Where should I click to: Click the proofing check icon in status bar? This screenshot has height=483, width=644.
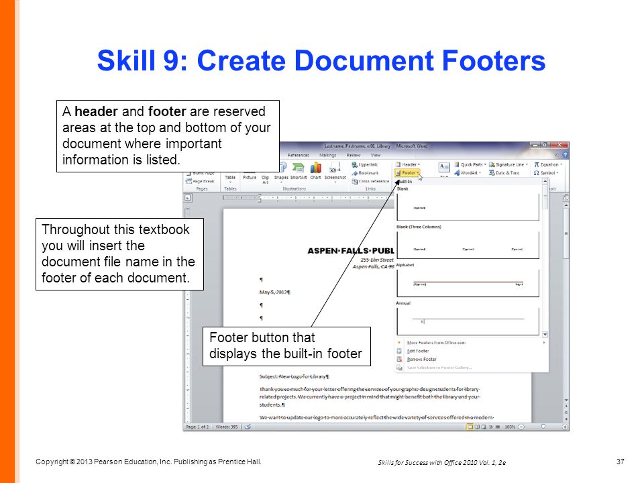(248, 427)
